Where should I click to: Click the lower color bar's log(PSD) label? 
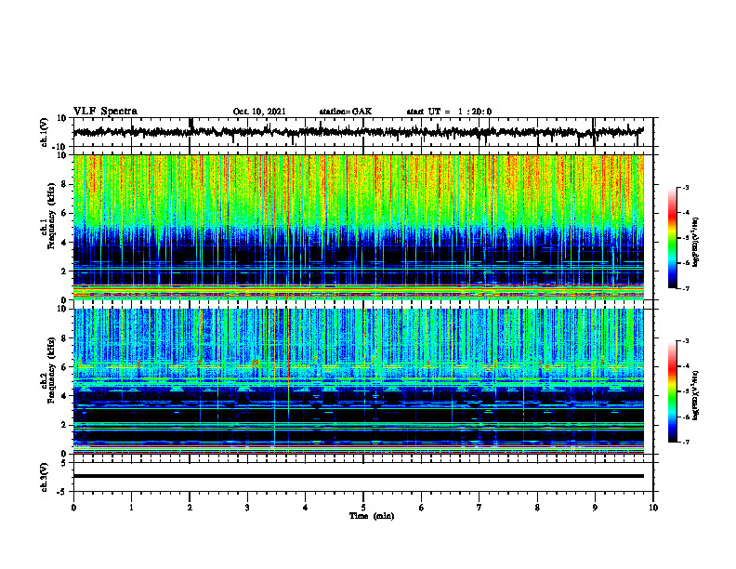[696, 396]
